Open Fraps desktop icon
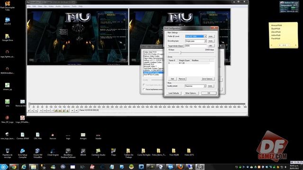The width and height of the screenshot is (303, 170). coord(114,152)
